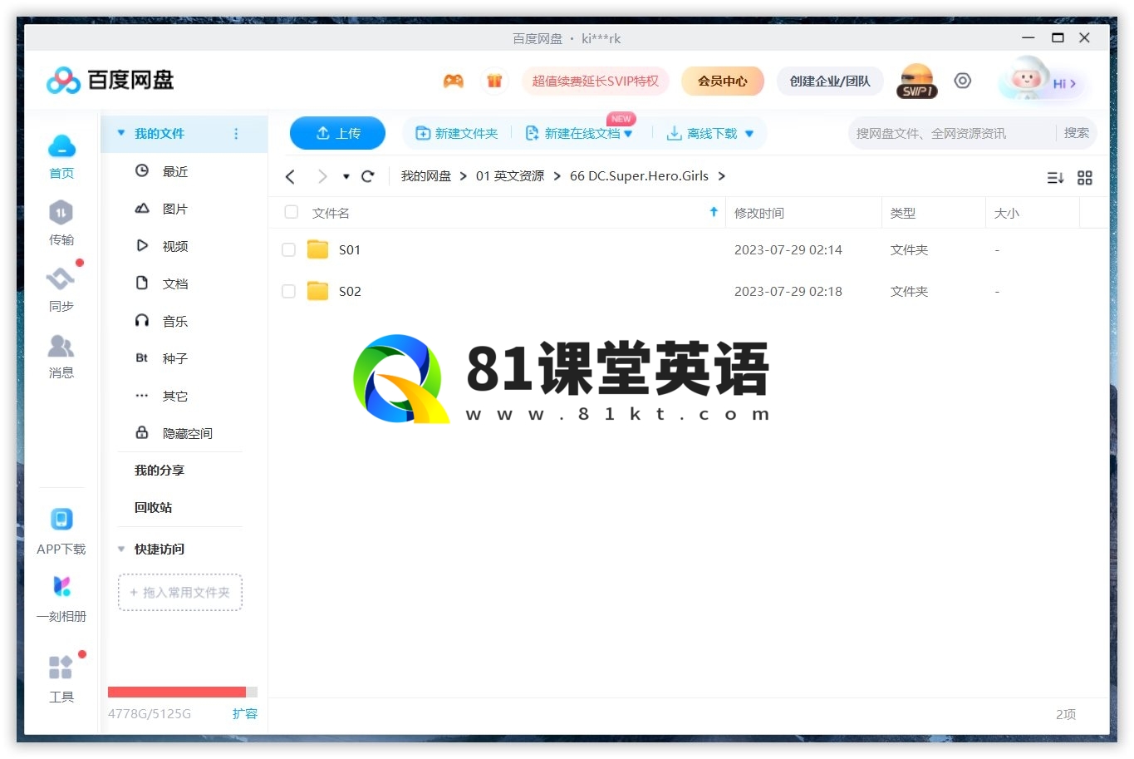
Task: Open the S02 folder icon
Action: point(318,291)
